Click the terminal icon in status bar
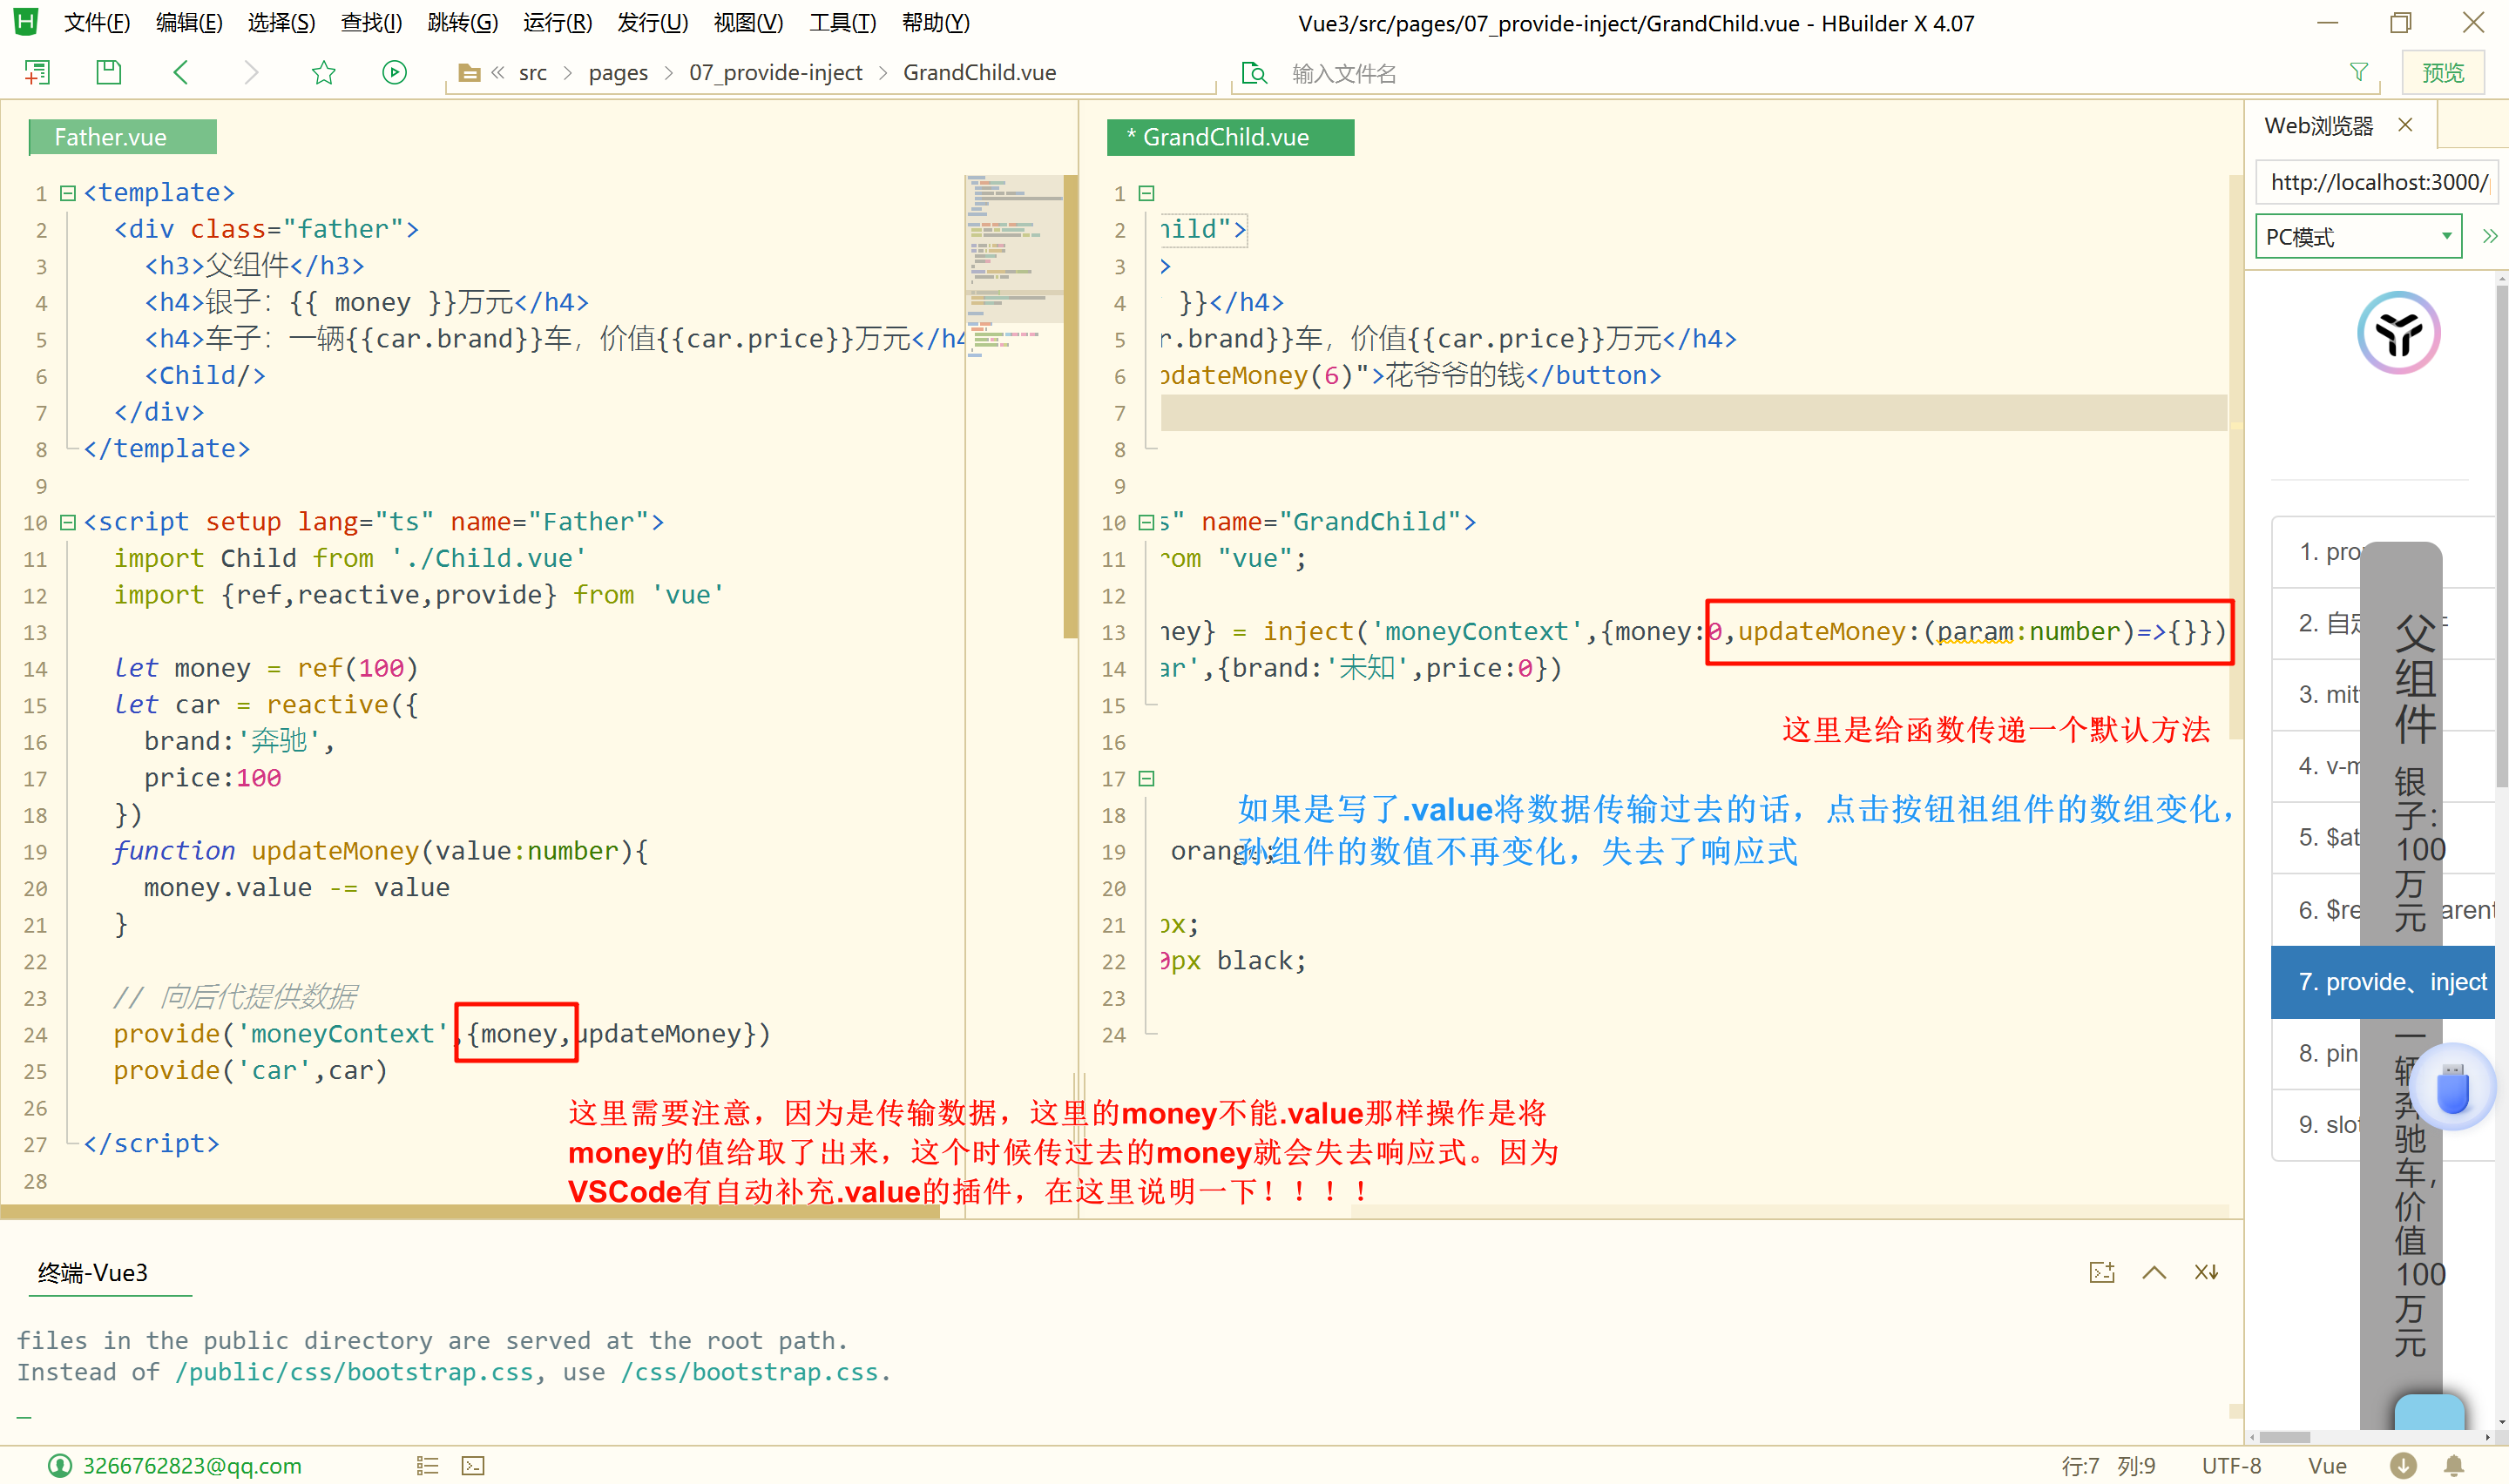The width and height of the screenshot is (2509, 1484). click(x=473, y=1466)
